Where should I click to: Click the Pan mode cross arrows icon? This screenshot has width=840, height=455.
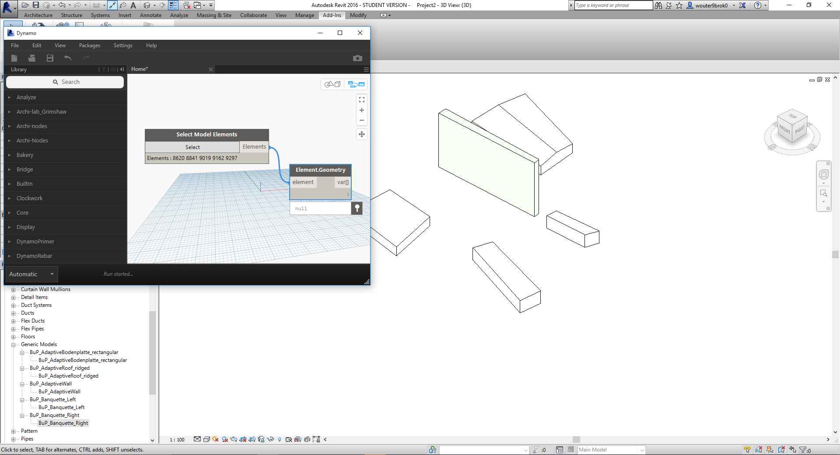362,134
